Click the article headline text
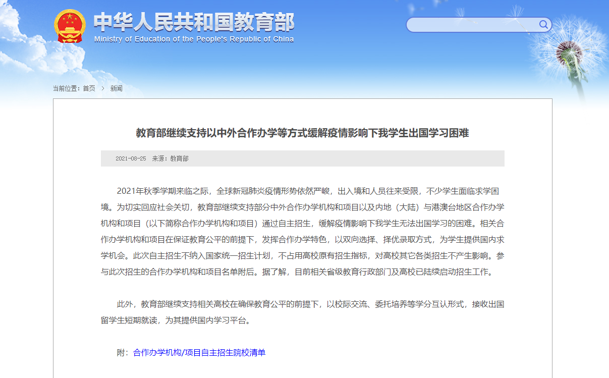Viewport: 609px width, 378px height. pos(302,133)
